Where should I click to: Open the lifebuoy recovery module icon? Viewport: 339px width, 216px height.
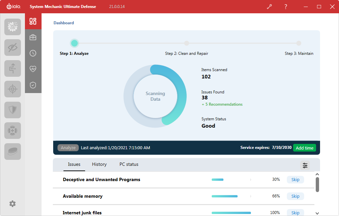click(13, 131)
